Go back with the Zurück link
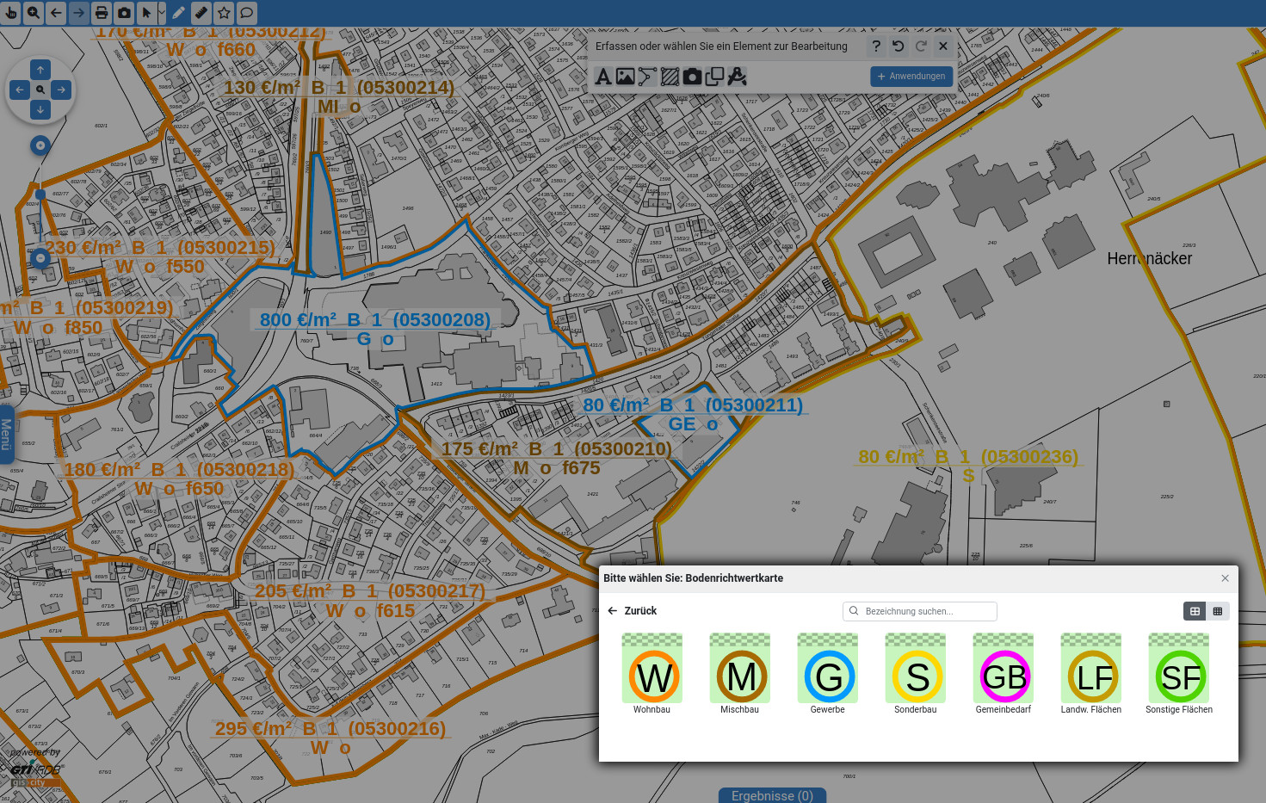This screenshot has width=1266, height=803. pos(632,611)
